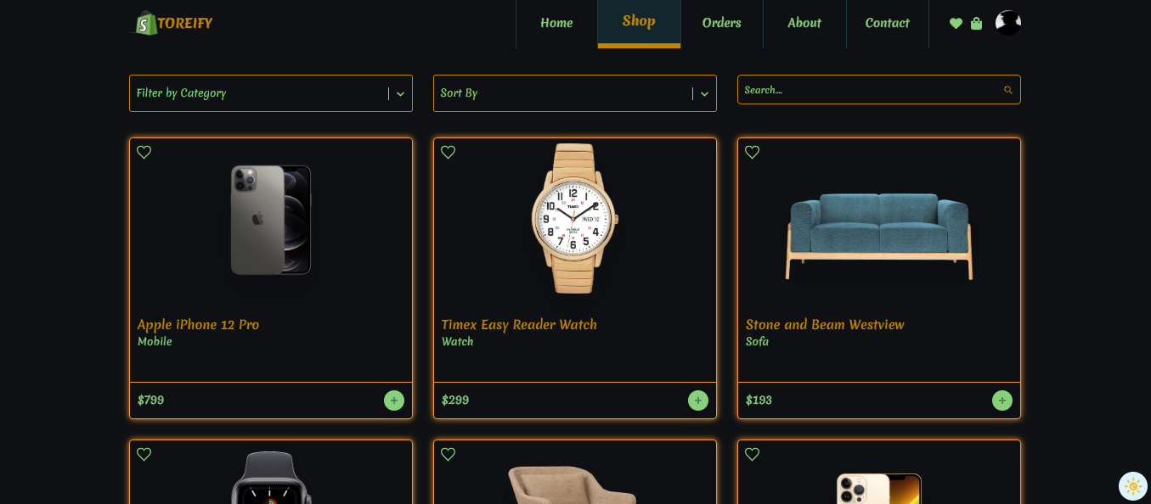The image size is (1151, 504).
Task: Add Timex Easy Reader Watch to cart
Action: [698, 400]
